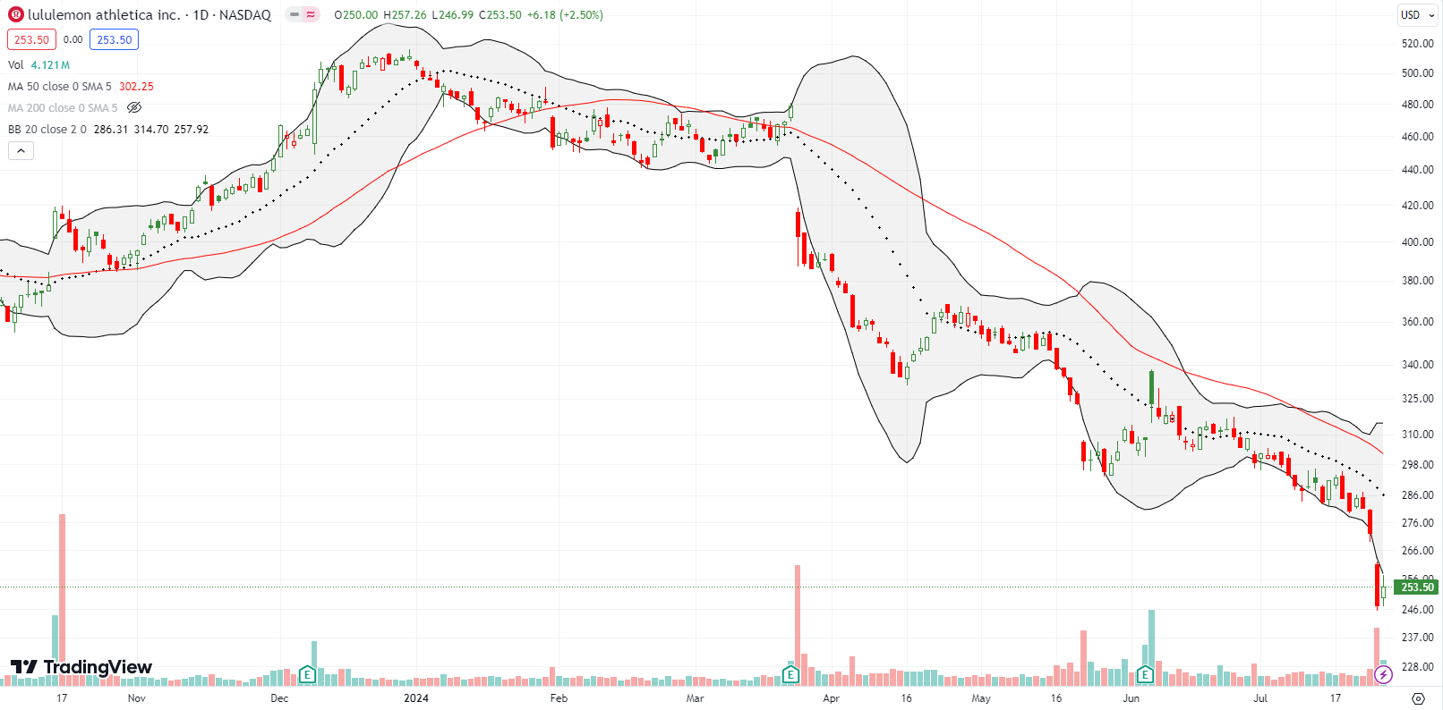The width and height of the screenshot is (1443, 710).
Task: Click the 246.00 price axis label
Action: (1417, 609)
